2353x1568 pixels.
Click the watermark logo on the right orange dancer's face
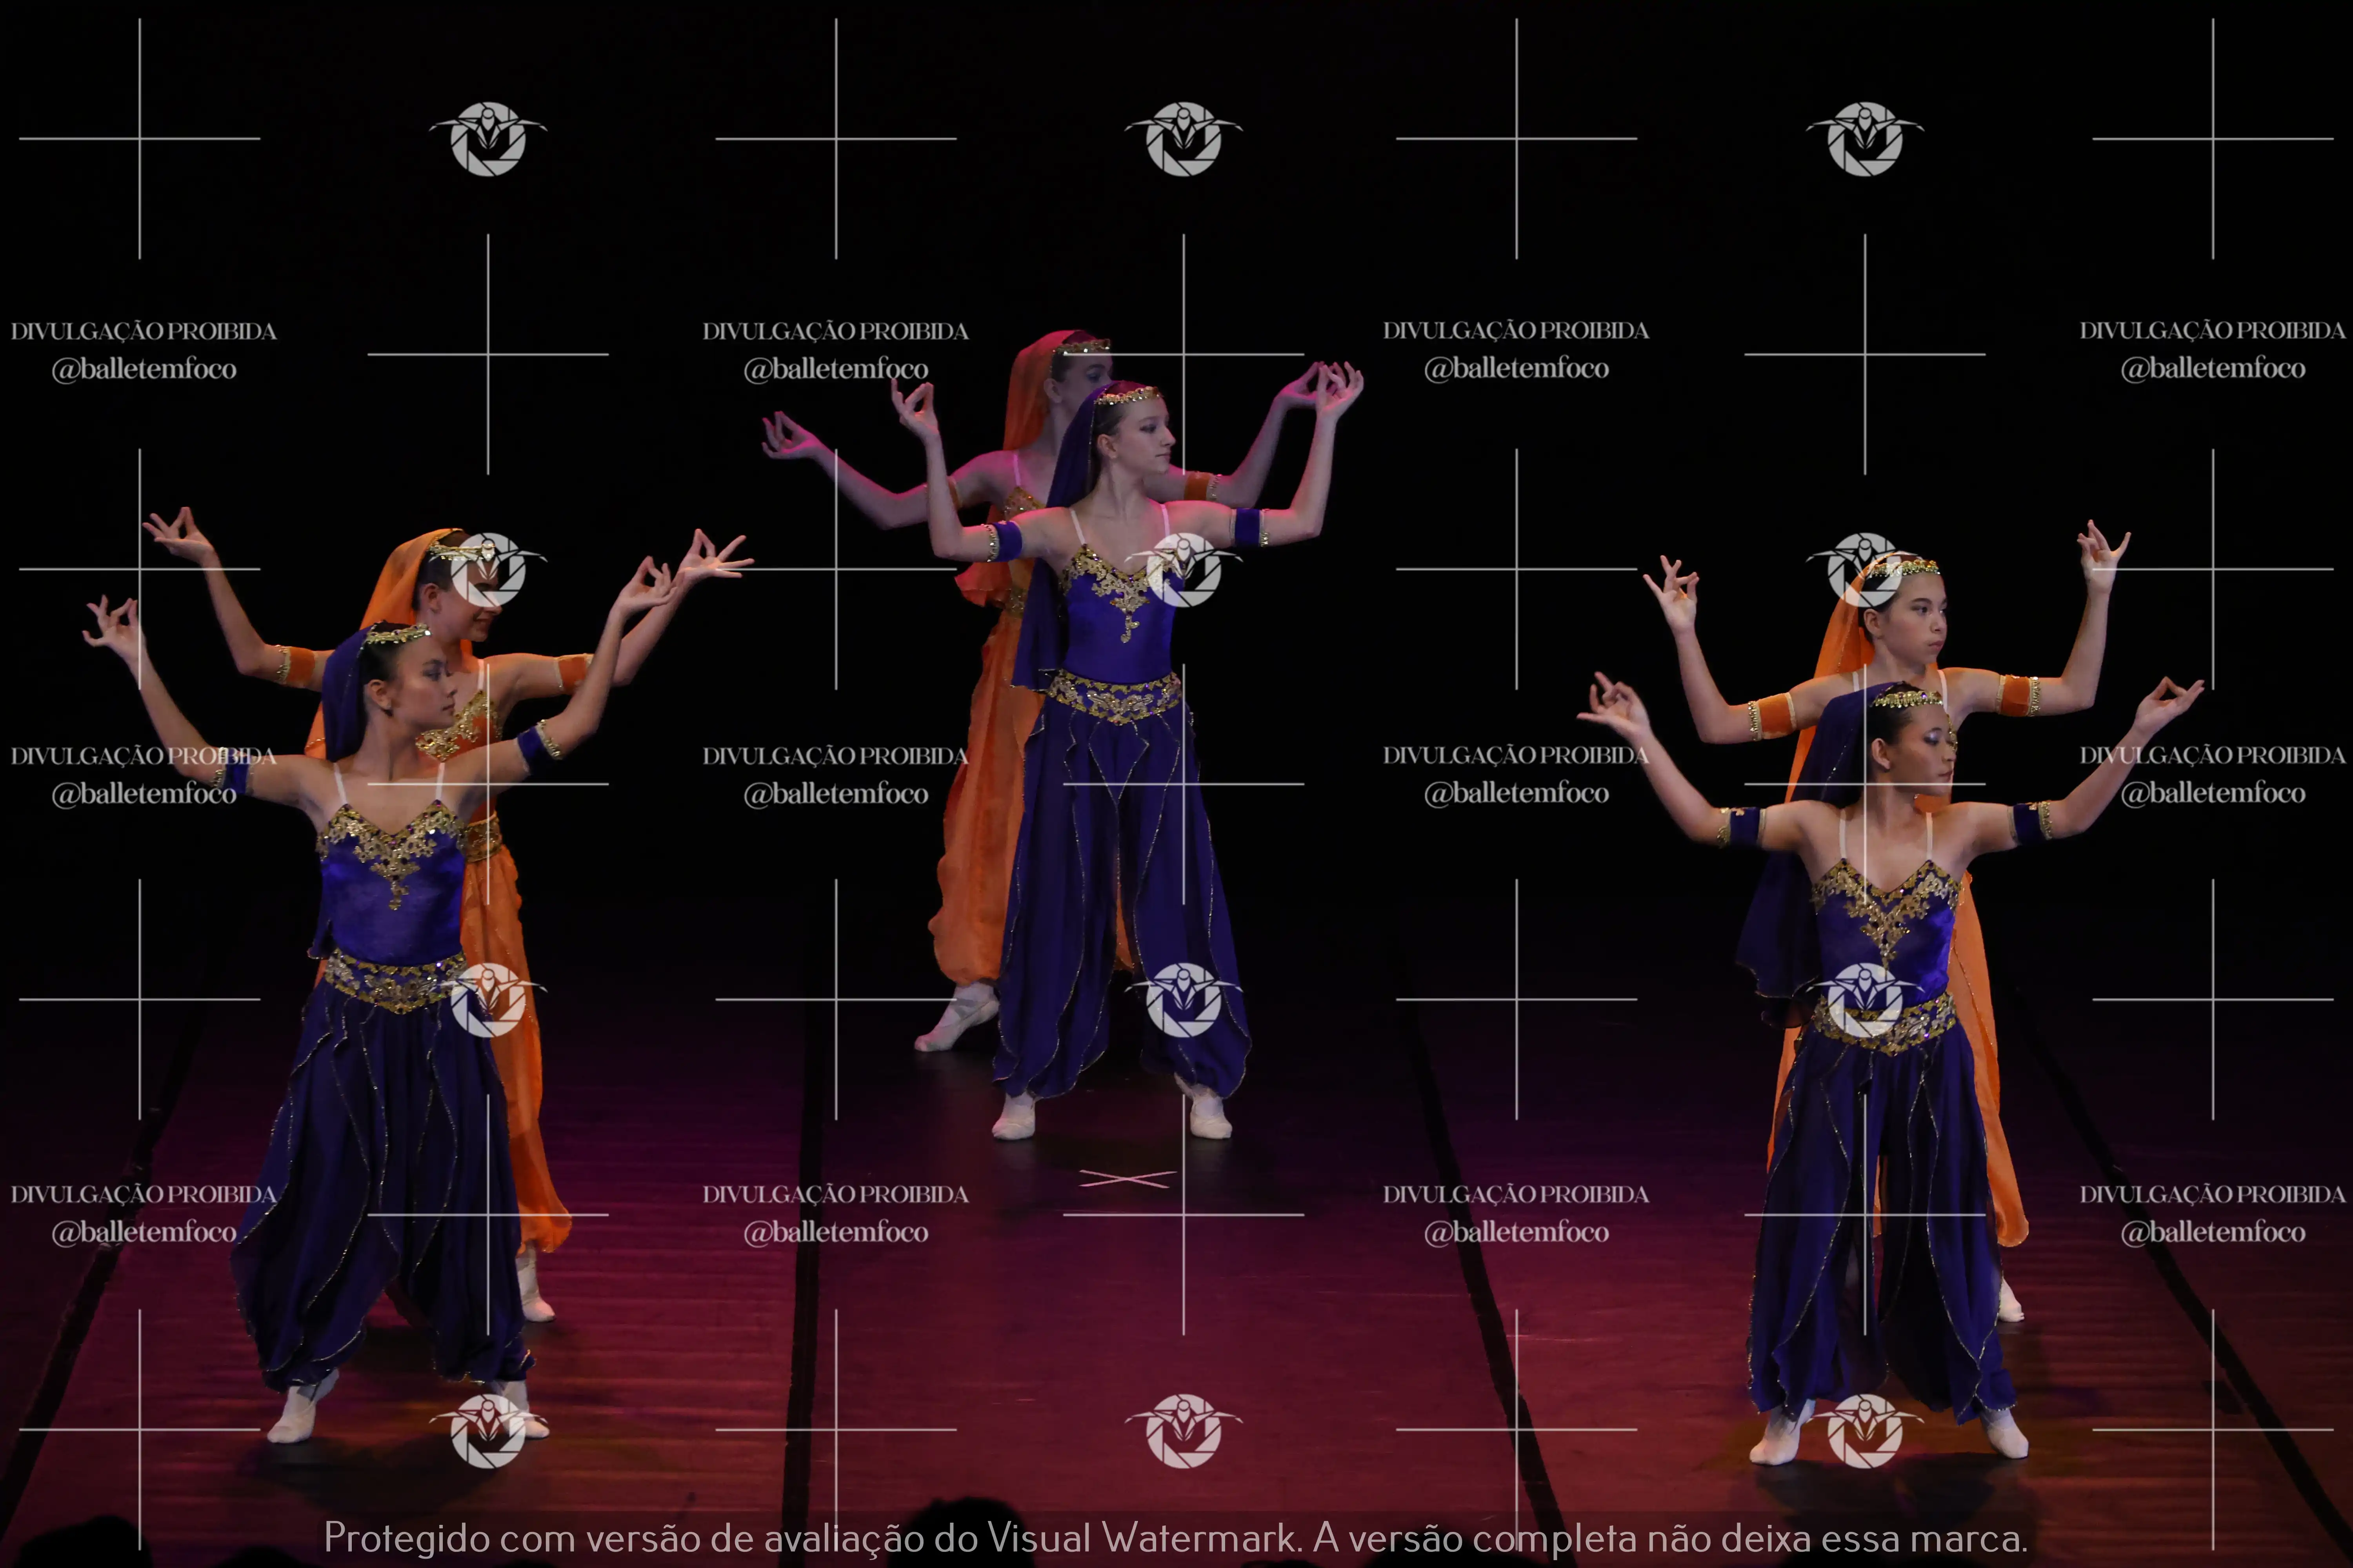click(x=1864, y=570)
